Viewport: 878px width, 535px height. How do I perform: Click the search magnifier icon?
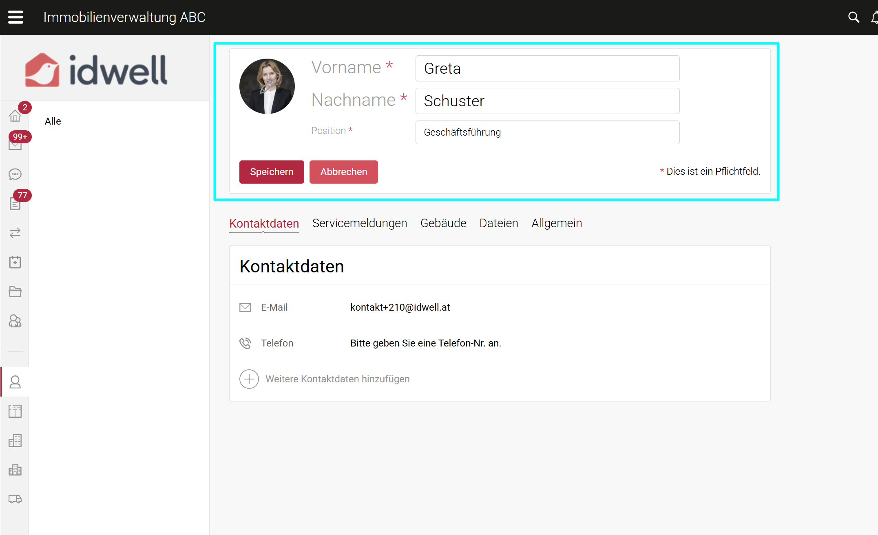pyautogui.click(x=854, y=17)
